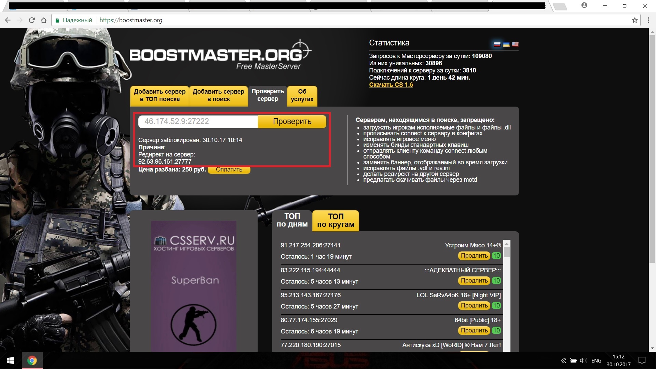656x369 pixels.
Task: Click 'Продлить' for 64bit [Public] 18+ server
Action: [x=474, y=330]
